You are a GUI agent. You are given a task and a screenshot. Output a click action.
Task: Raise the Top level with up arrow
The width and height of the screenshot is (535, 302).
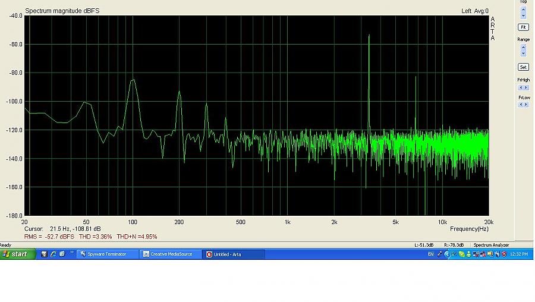(x=523, y=9)
